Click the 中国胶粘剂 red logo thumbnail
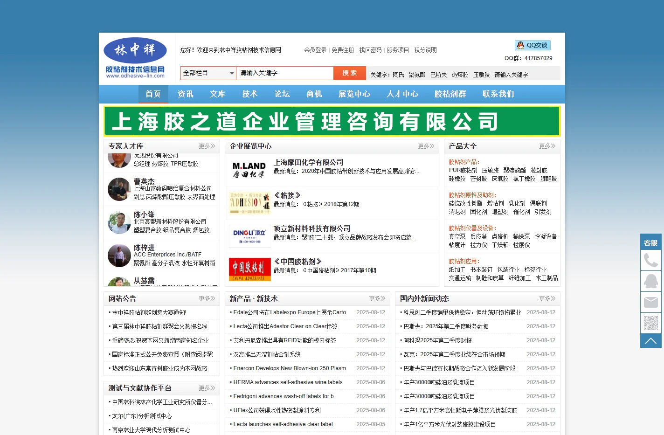The image size is (664, 435). pyautogui.click(x=249, y=269)
